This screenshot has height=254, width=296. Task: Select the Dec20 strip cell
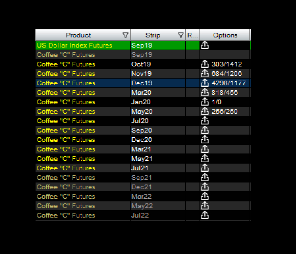[158, 140]
